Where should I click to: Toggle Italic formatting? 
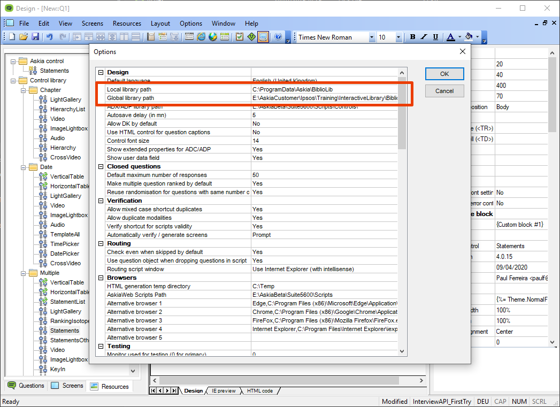coord(424,37)
